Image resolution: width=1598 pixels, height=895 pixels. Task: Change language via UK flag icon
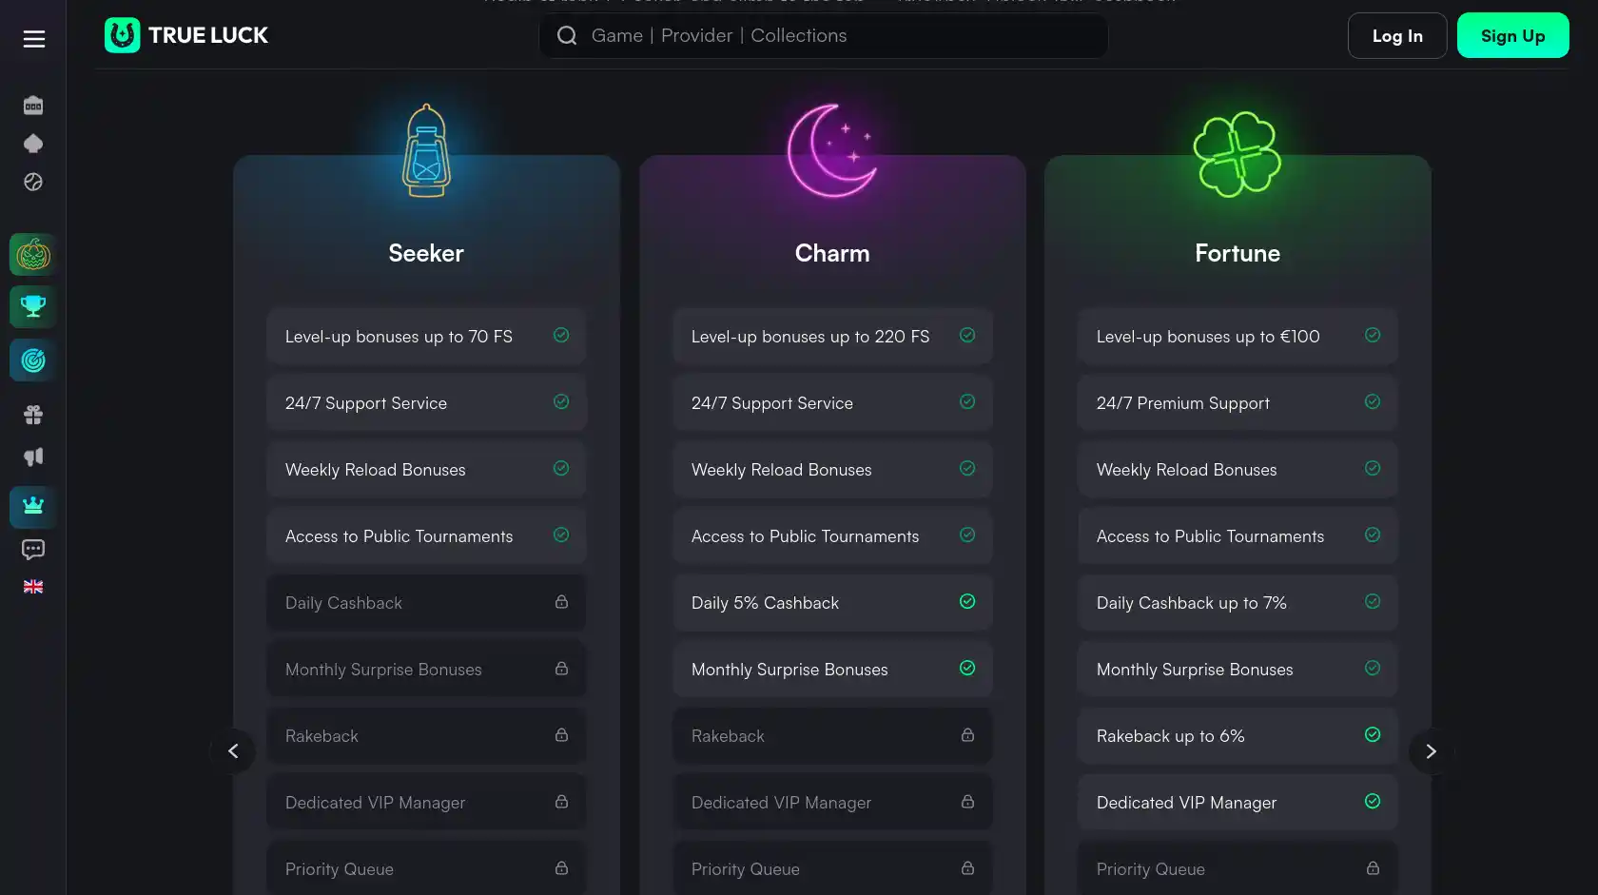click(33, 587)
